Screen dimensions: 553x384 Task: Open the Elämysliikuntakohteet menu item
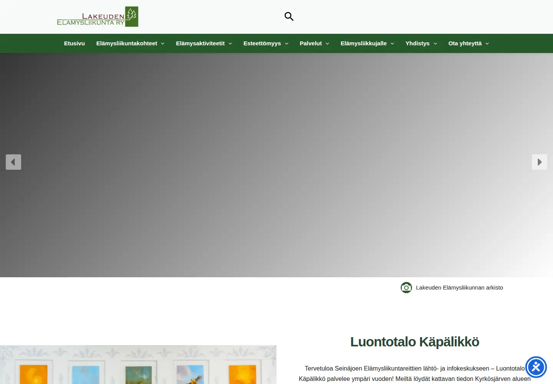(x=127, y=43)
